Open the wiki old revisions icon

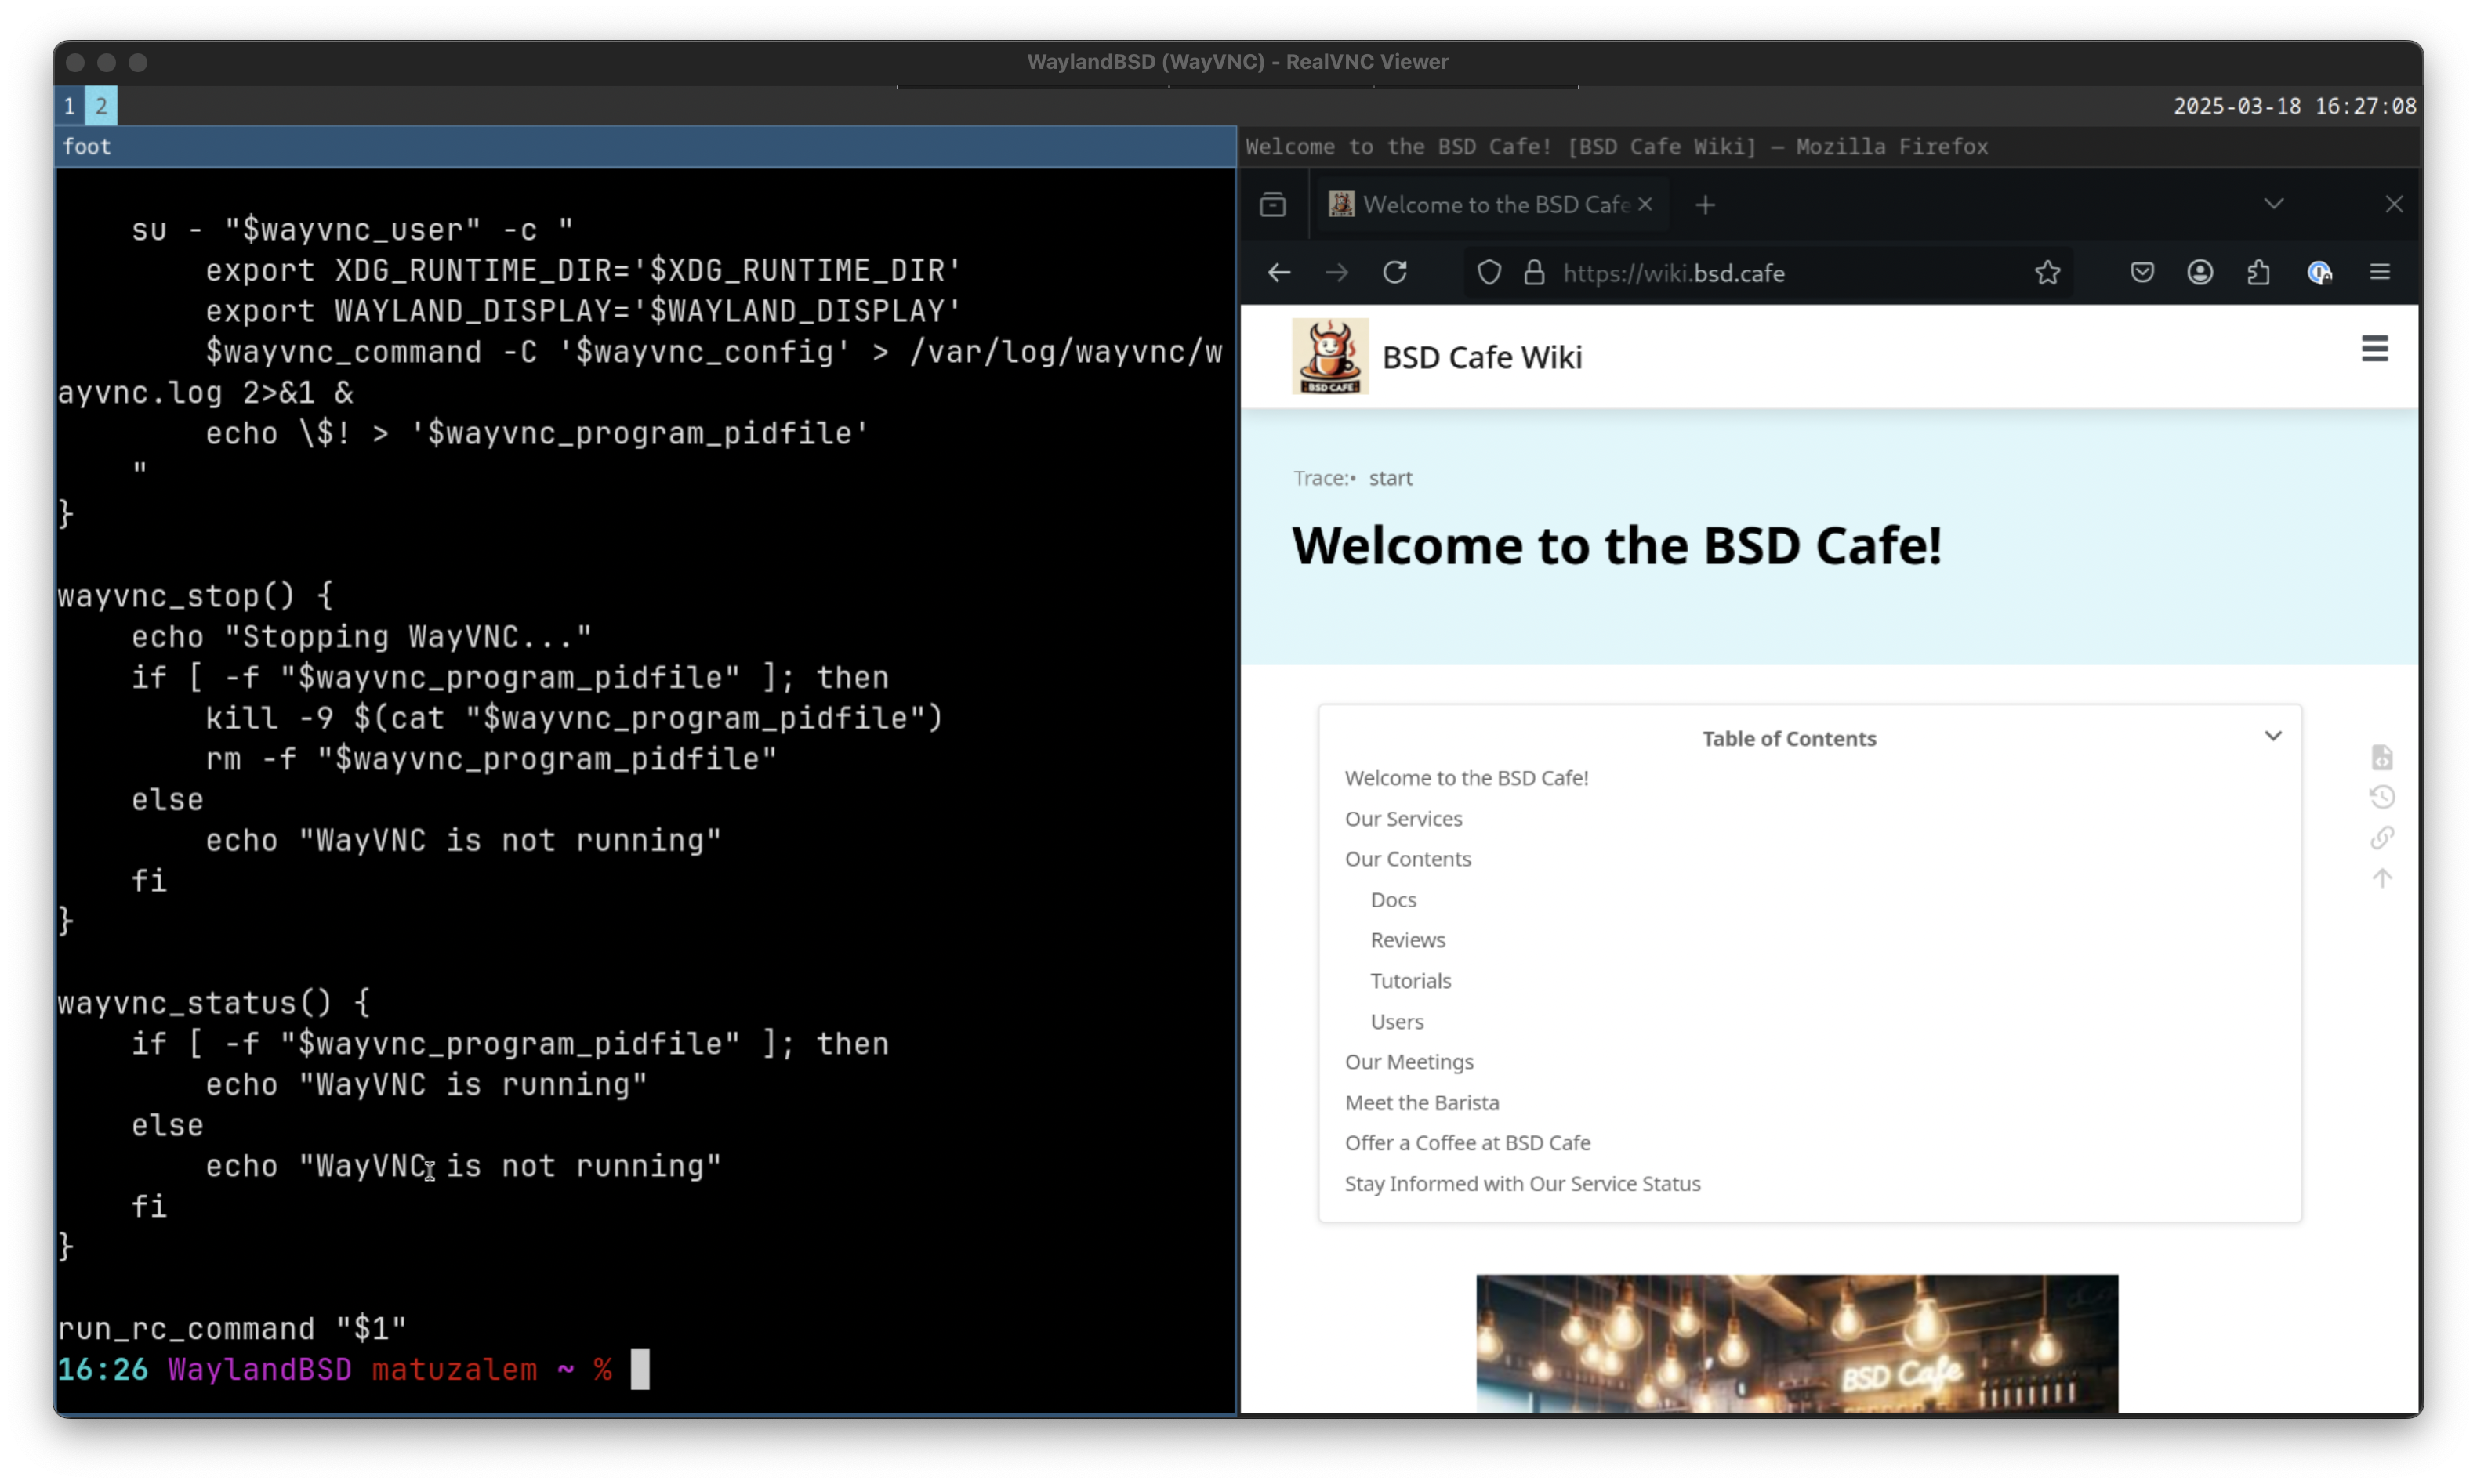2382,797
